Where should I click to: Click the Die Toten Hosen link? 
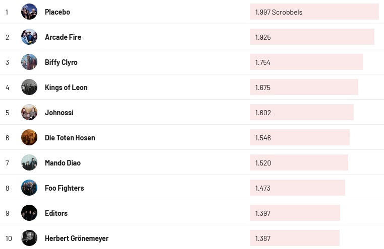pyautogui.click(x=70, y=138)
